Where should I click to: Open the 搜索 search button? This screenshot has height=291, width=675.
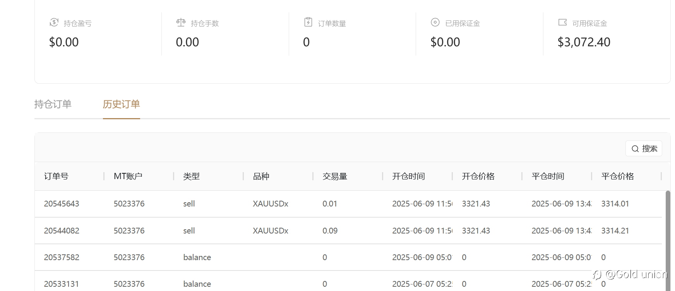coord(644,149)
